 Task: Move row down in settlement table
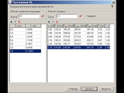[x=53, y=22]
